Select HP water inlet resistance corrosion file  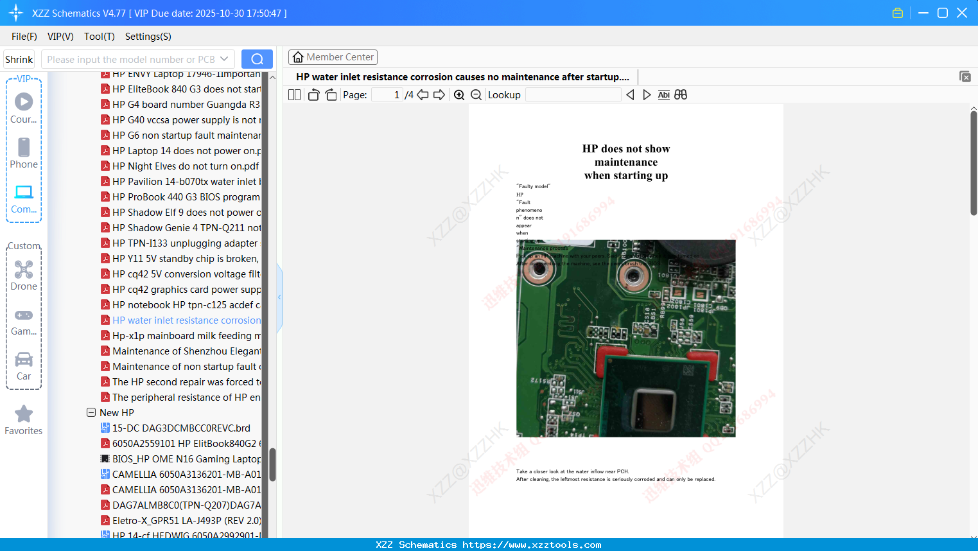180,320
